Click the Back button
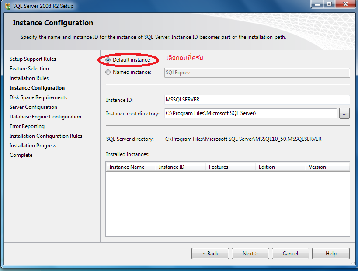The width and height of the screenshot is (358, 271). [x=210, y=254]
